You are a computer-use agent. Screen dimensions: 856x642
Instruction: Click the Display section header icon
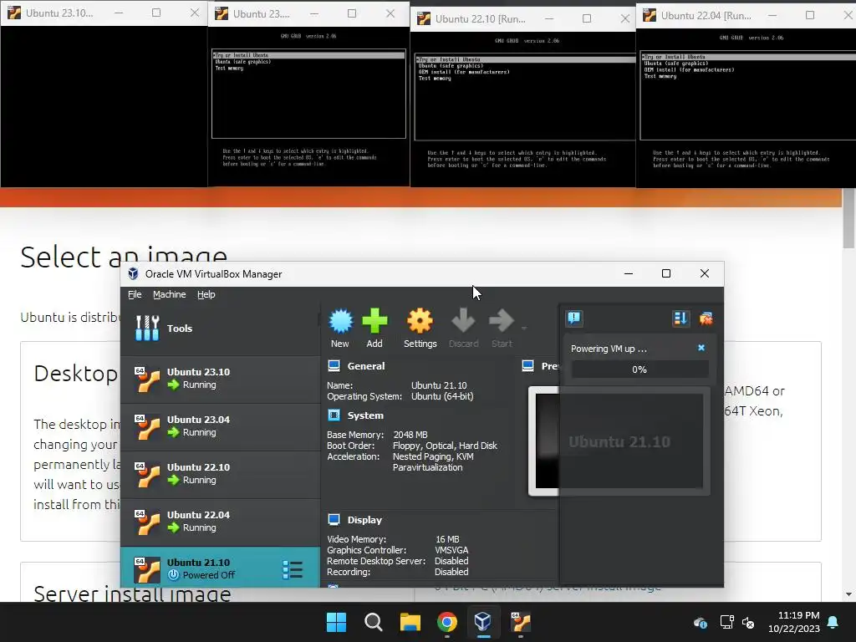(x=334, y=520)
